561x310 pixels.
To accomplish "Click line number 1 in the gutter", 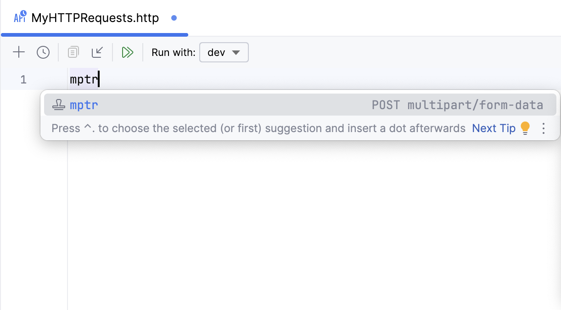I will tap(23, 80).
